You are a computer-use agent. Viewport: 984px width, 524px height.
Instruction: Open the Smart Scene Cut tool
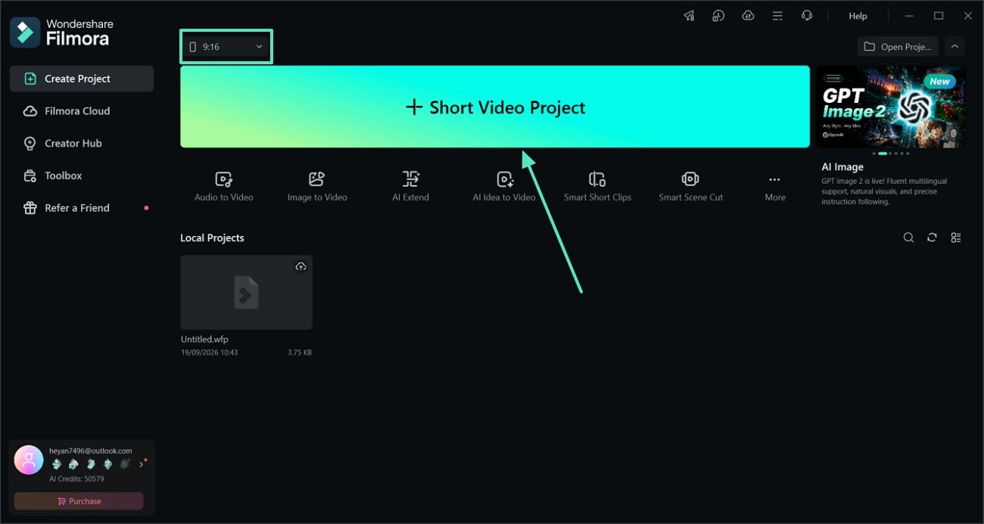690,186
